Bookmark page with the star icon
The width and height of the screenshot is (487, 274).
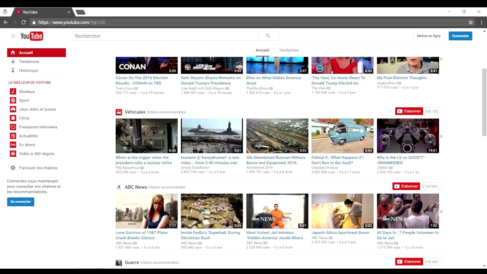pyautogui.click(x=471, y=22)
